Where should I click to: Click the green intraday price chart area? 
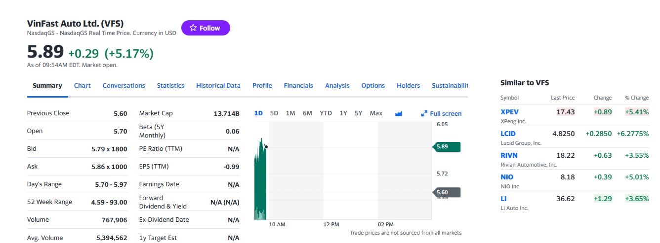[260, 179]
